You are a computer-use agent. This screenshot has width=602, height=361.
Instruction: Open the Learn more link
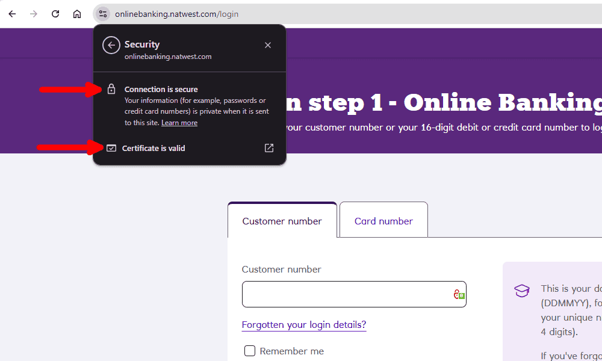179,123
